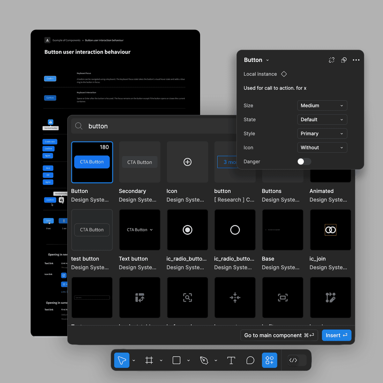The height and width of the screenshot is (383, 383).
Task: Click Go to main component button
Action: (x=279, y=335)
